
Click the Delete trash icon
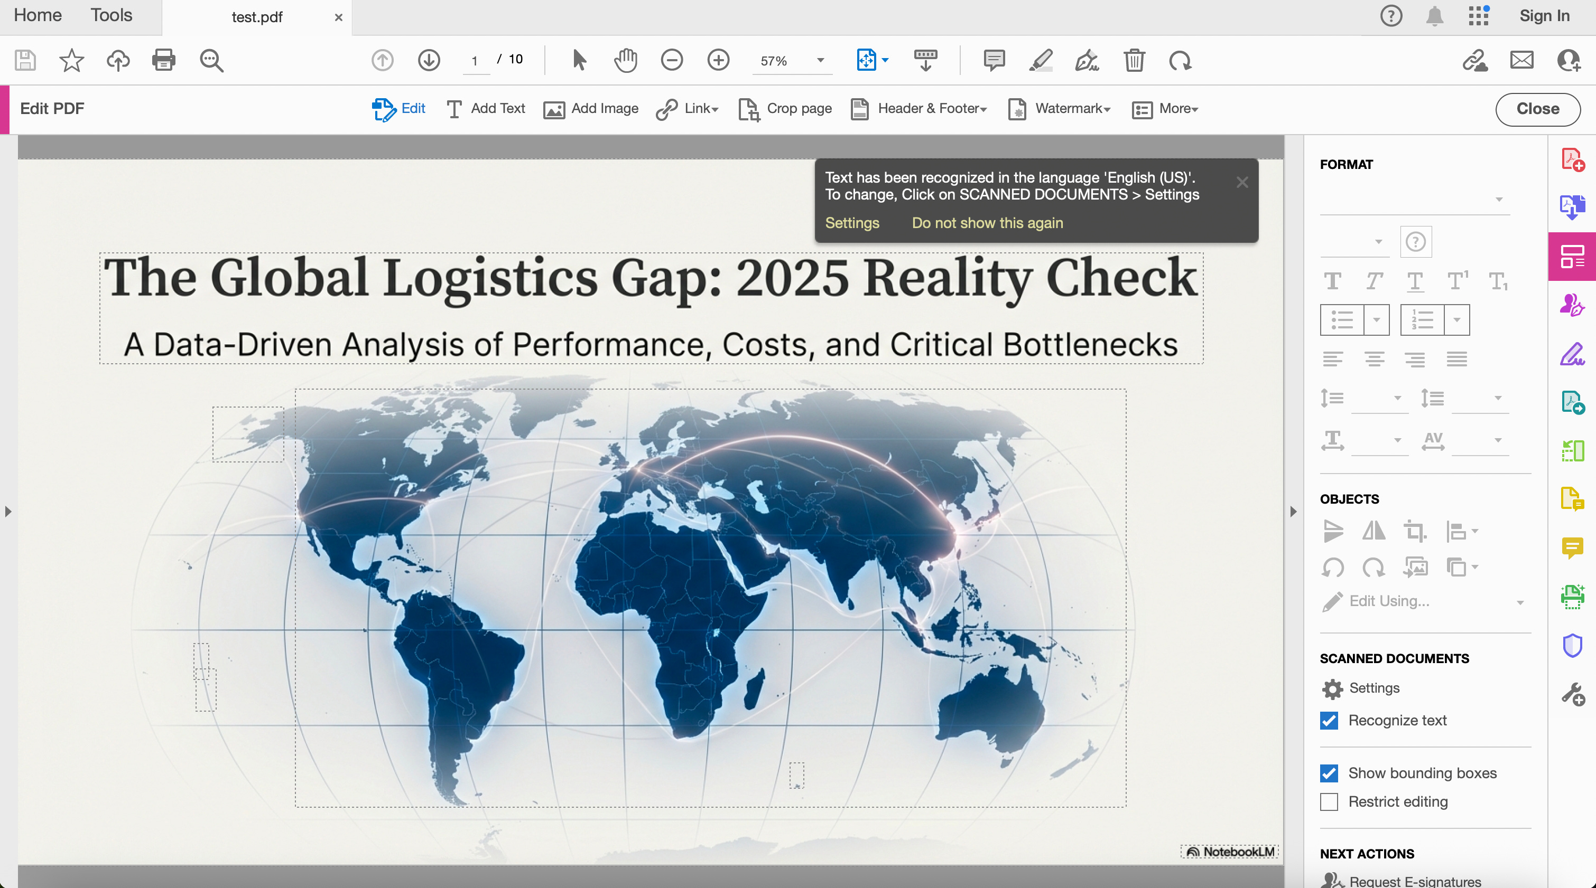1134,60
